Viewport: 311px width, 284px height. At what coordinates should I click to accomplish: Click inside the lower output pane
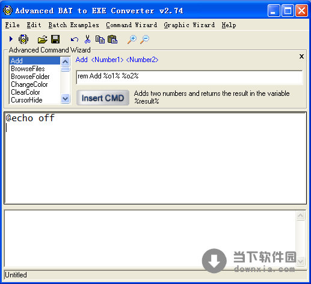pos(150,238)
